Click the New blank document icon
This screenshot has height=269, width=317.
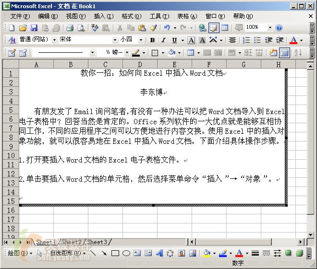[x=12, y=28]
